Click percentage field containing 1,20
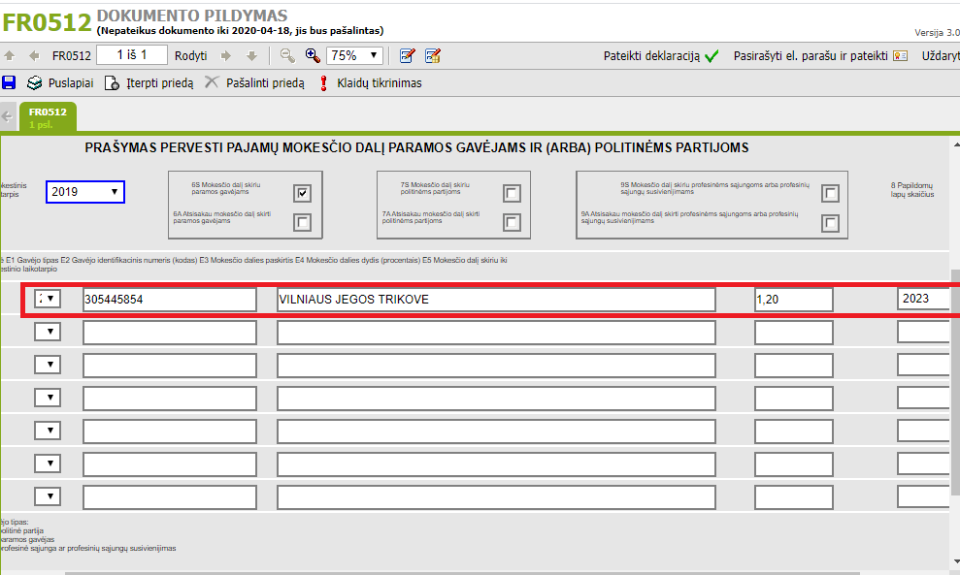Viewport: 960px width, 575px height. tap(793, 300)
